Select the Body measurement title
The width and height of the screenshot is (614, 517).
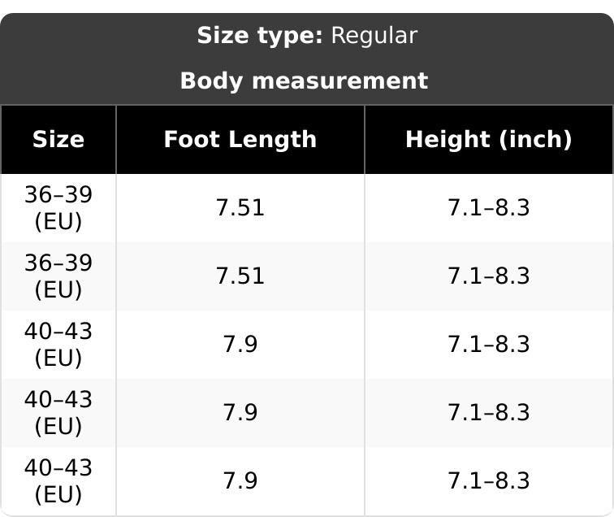304,81
